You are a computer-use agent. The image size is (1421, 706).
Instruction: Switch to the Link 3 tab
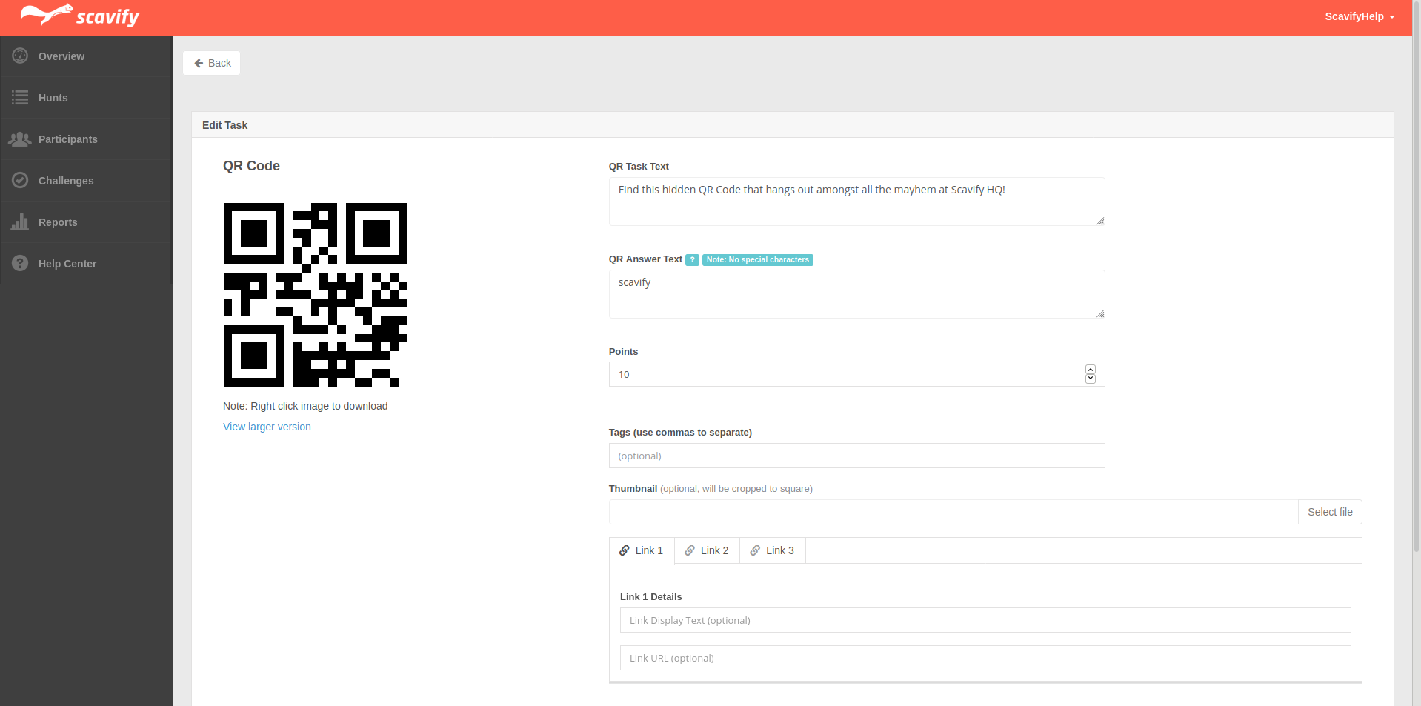point(772,550)
